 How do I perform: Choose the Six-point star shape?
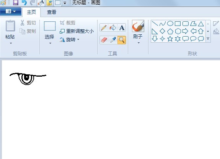(178, 39)
